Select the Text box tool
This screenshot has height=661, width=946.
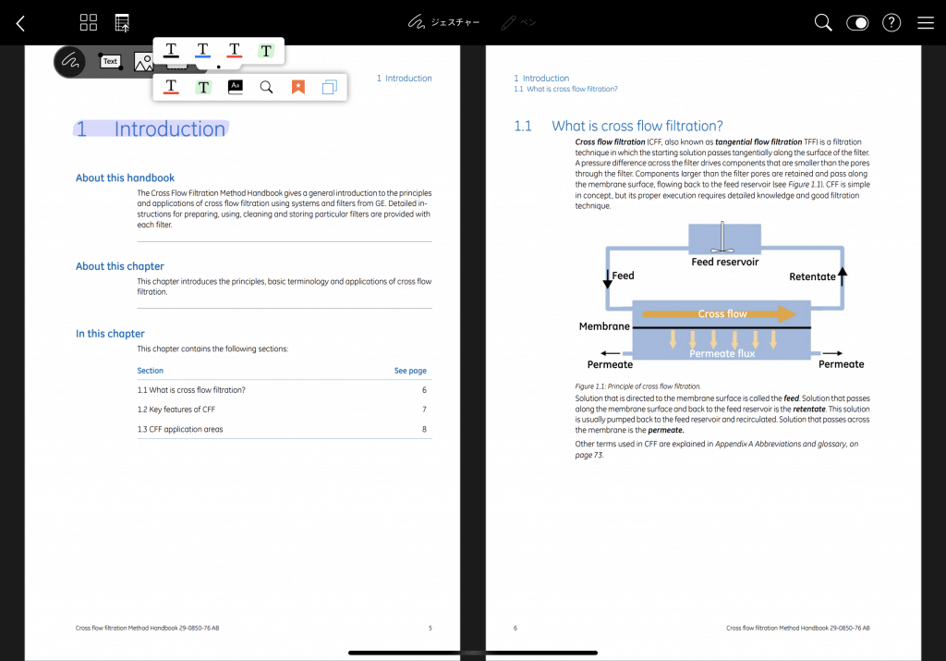click(x=110, y=61)
